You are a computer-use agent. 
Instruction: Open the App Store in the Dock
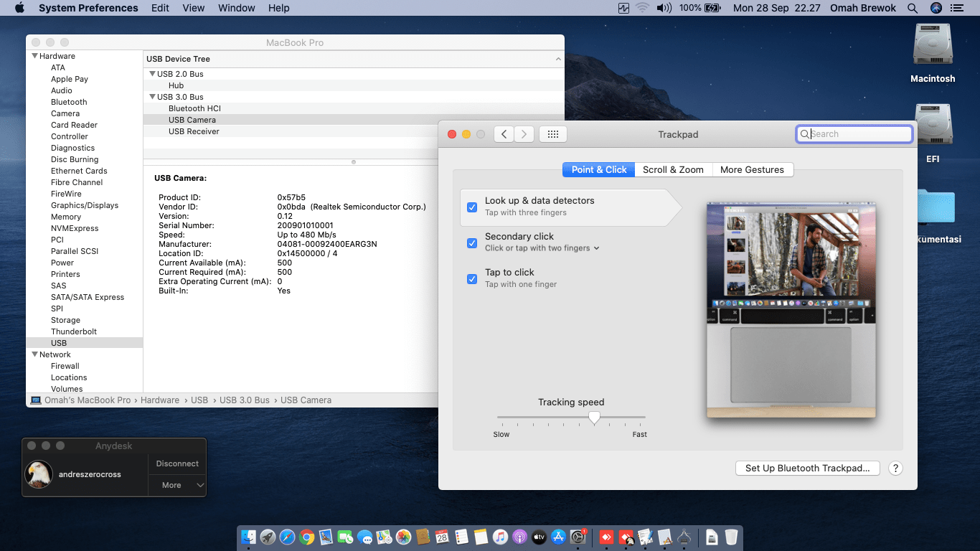[x=559, y=537]
